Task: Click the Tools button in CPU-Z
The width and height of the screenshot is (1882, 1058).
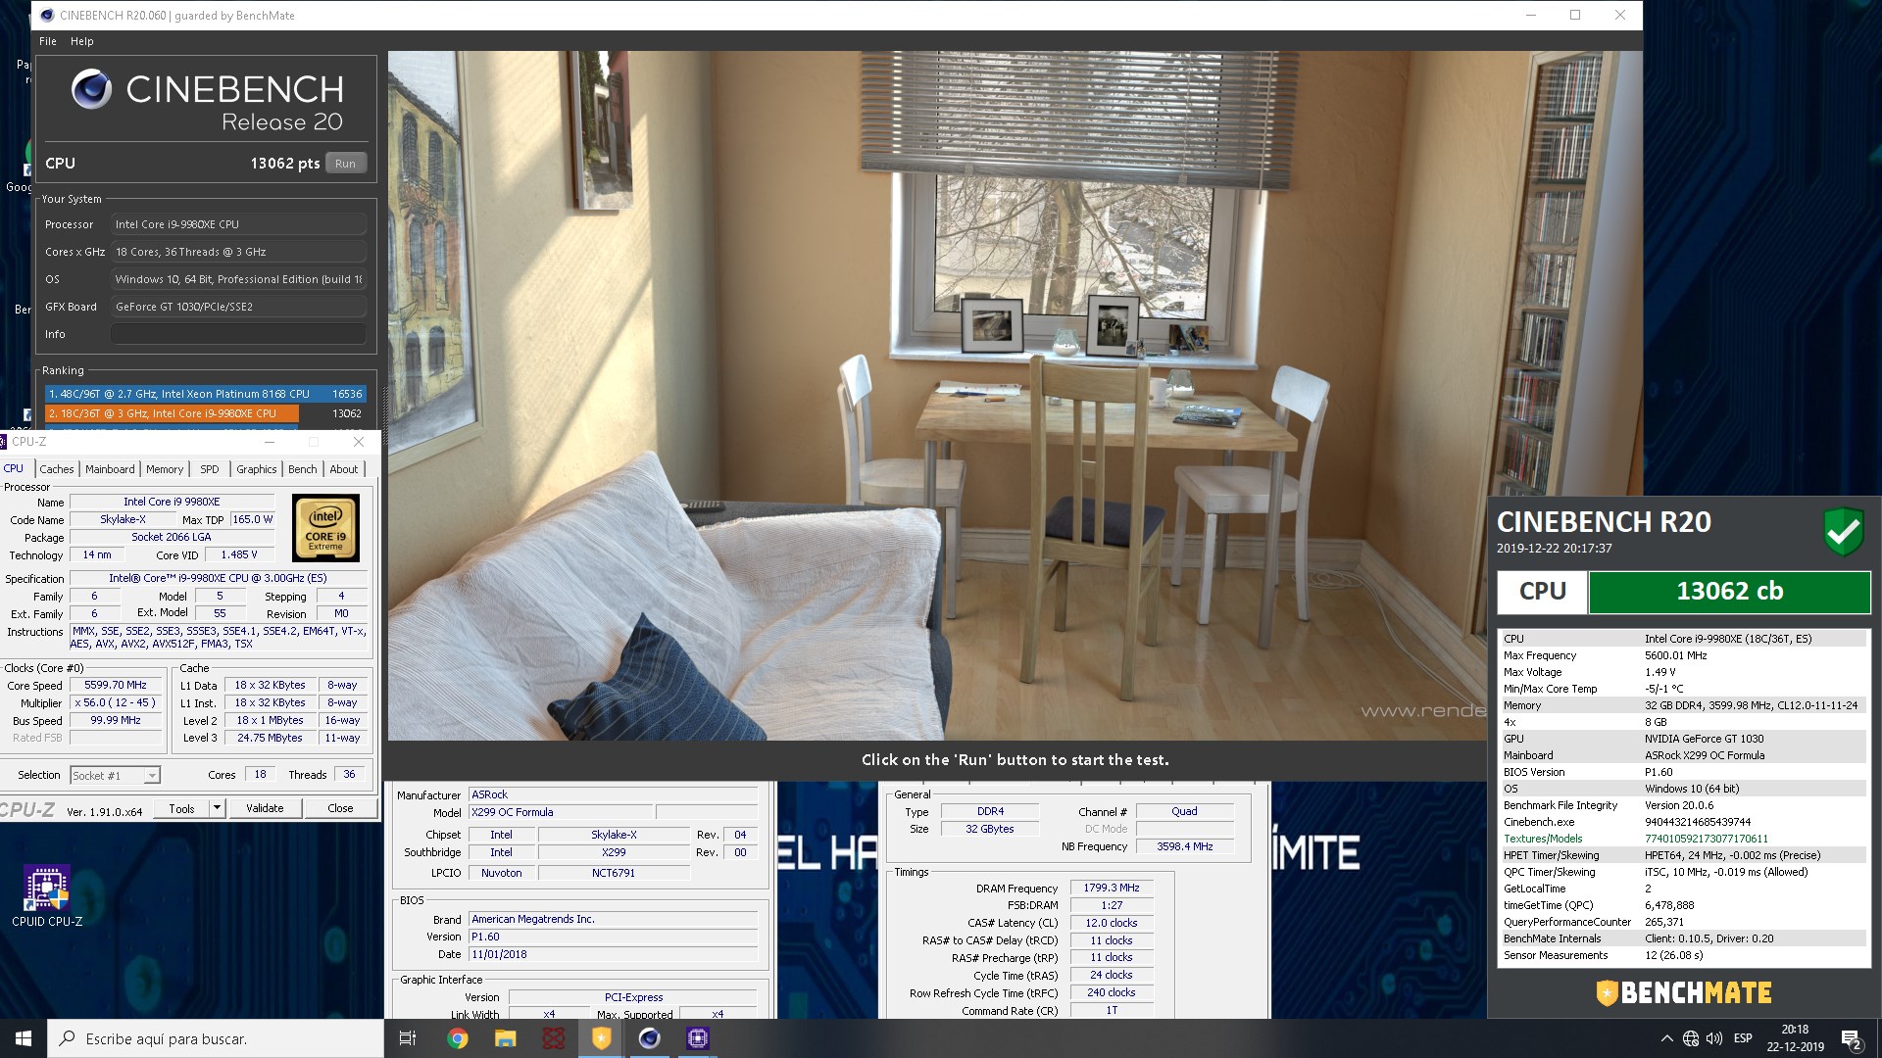Action: click(182, 808)
